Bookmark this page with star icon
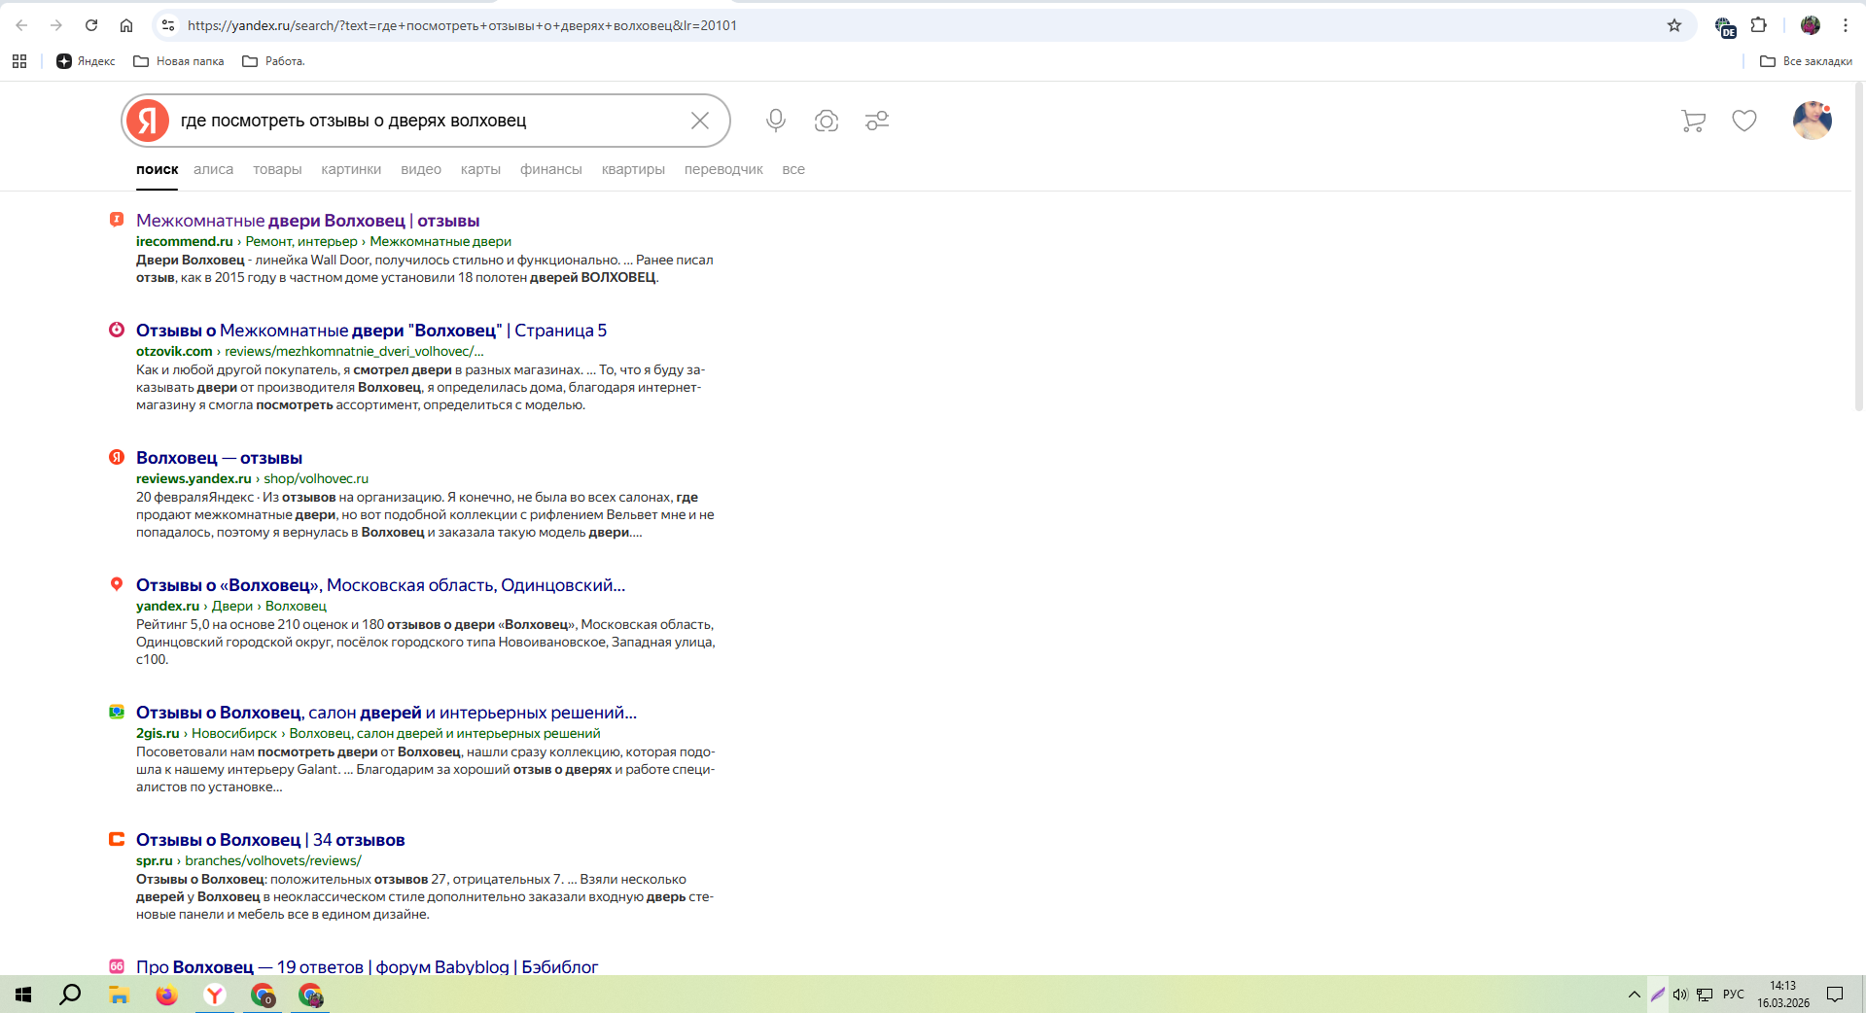This screenshot has width=1866, height=1013. click(1674, 25)
